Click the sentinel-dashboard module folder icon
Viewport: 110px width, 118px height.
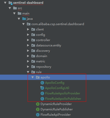[x=10, y=3]
